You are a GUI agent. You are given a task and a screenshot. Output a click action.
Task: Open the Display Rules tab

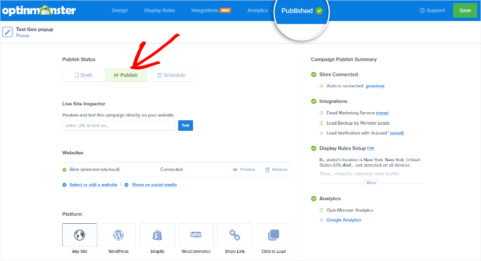(160, 11)
